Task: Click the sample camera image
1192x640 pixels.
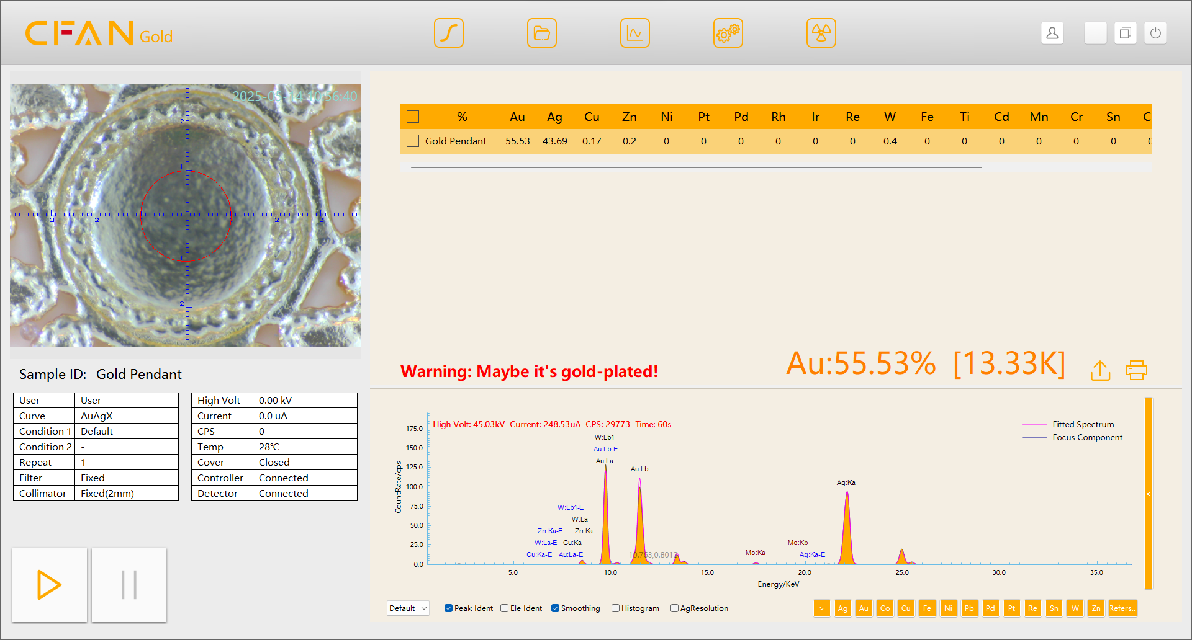Action: click(185, 215)
